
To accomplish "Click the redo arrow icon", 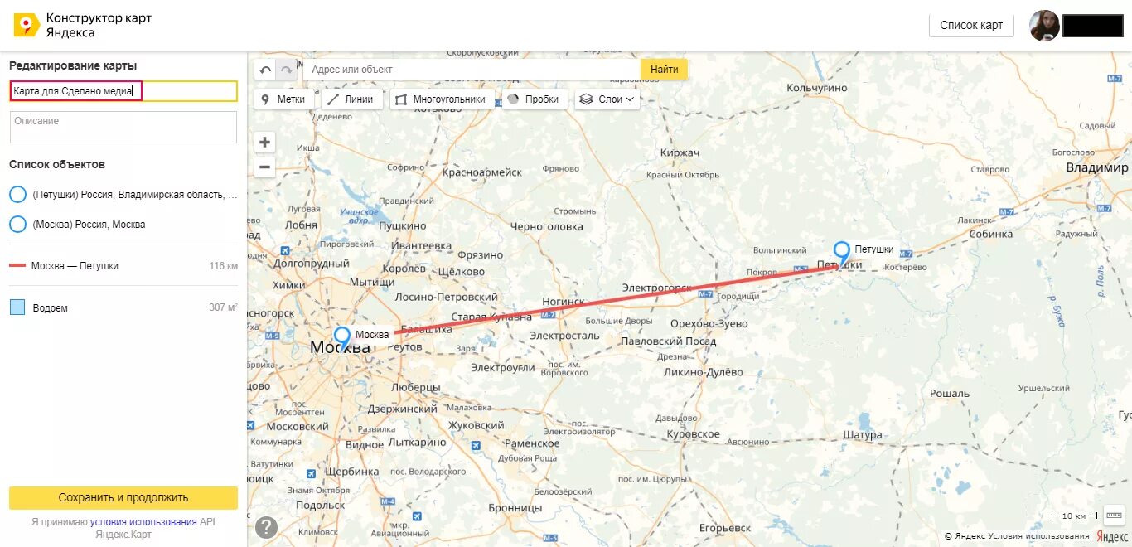I will click(286, 70).
